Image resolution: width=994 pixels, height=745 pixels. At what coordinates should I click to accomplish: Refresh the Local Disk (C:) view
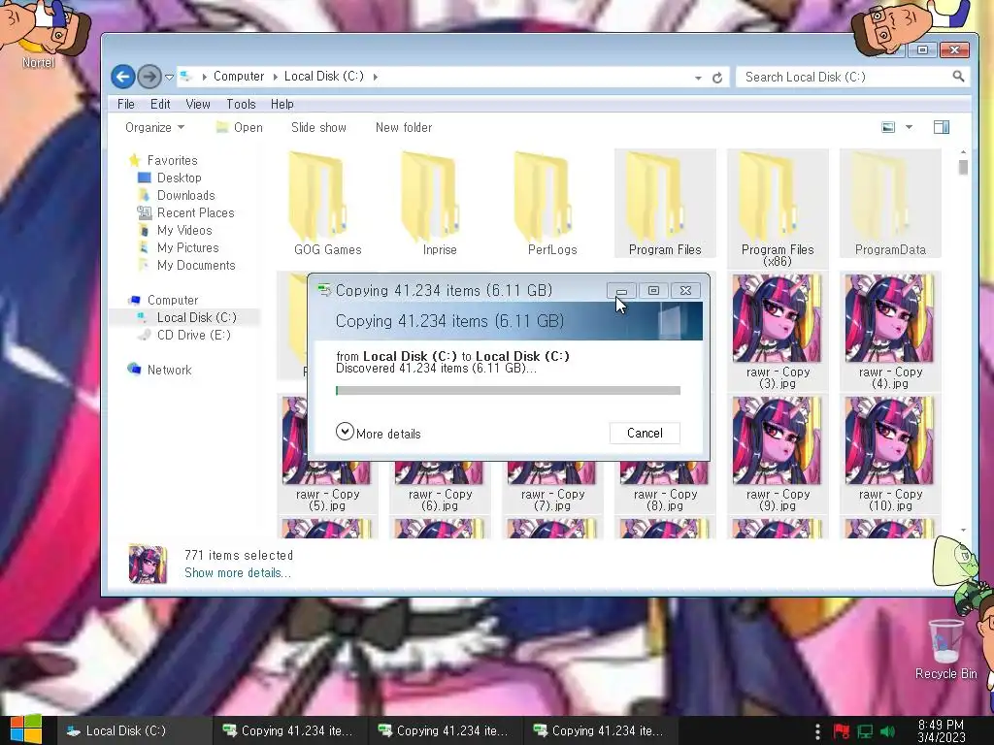point(717,78)
